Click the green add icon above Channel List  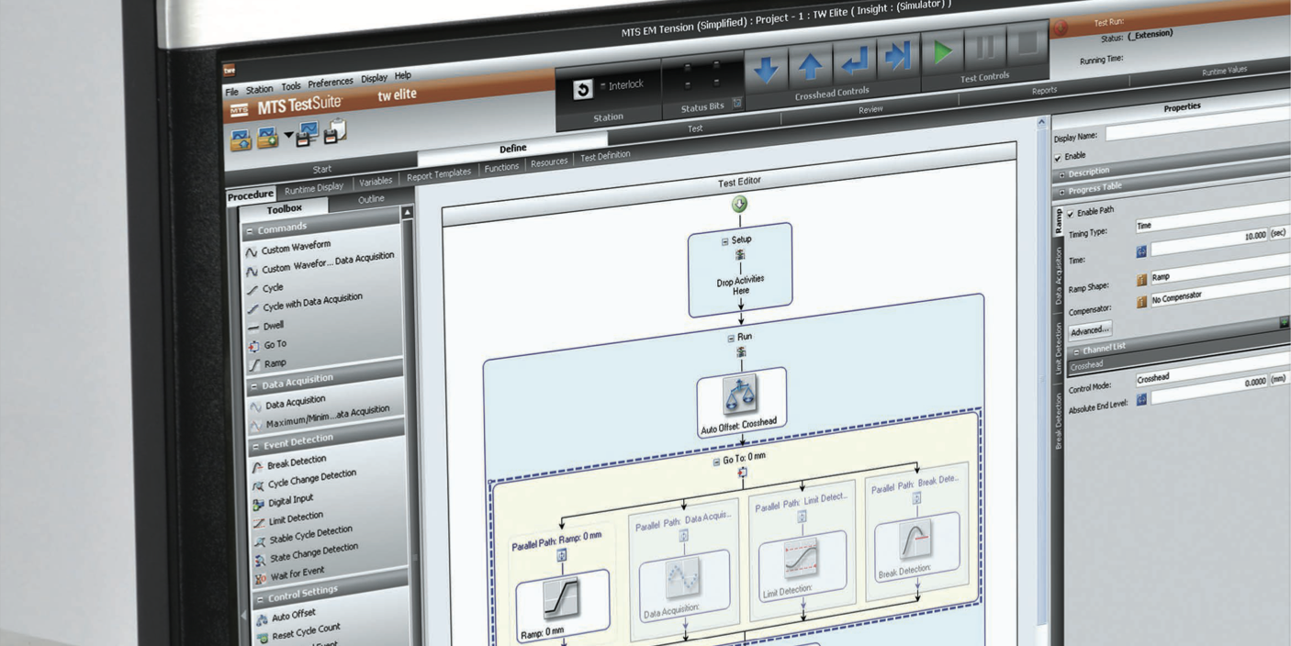click(x=1284, y=322)
